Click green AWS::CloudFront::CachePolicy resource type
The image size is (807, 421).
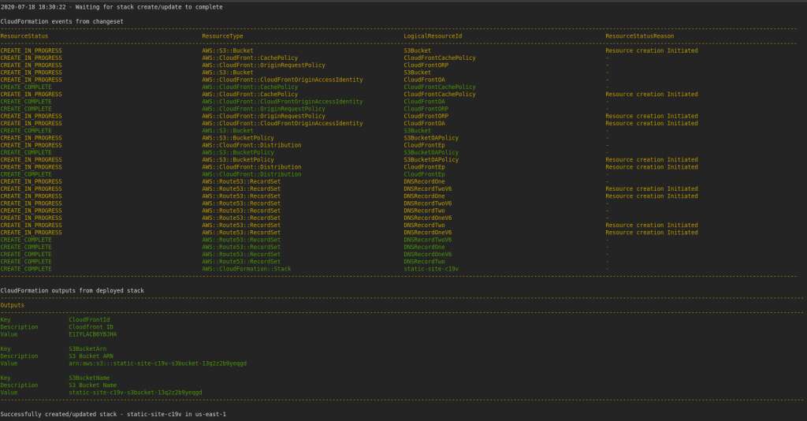pyautogui.click(x=250, y=87)
